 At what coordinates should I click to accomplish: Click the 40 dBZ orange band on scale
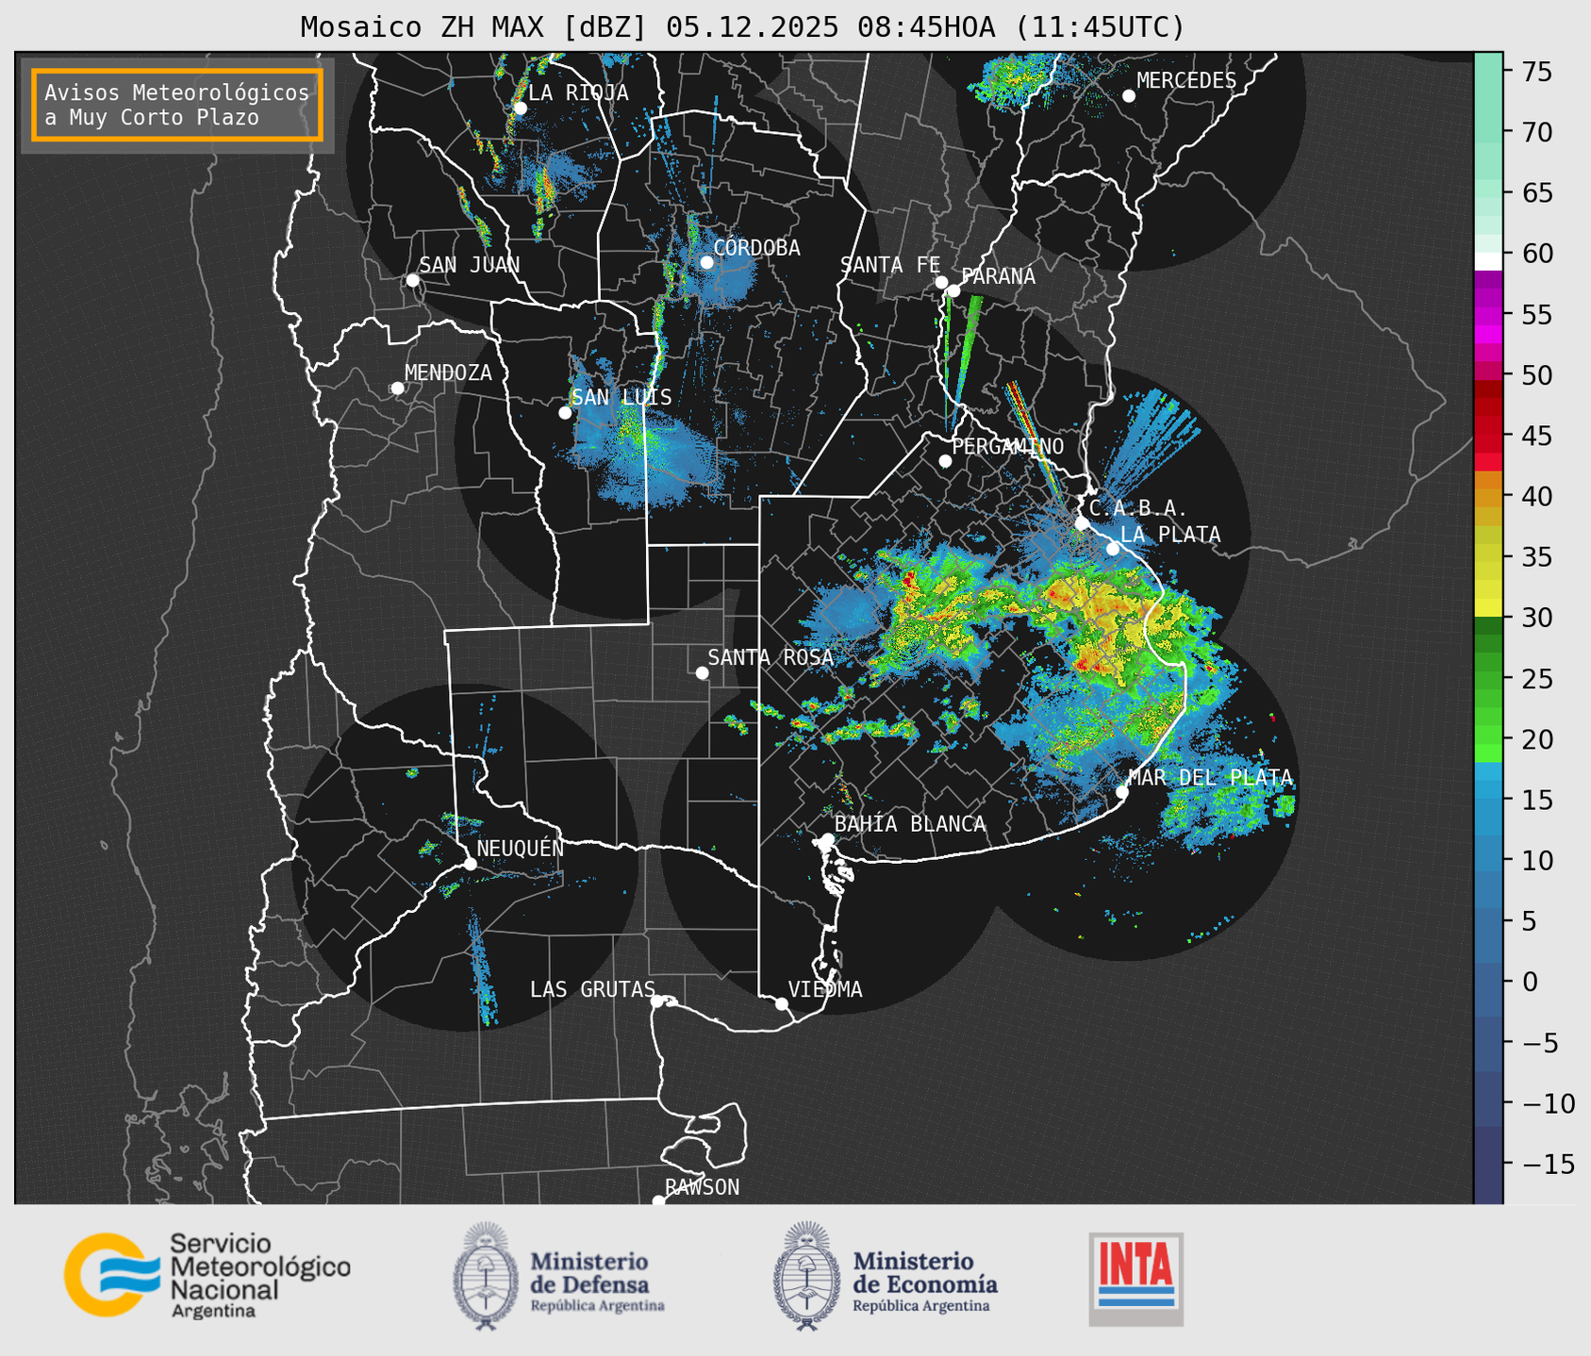[1488, 496]
